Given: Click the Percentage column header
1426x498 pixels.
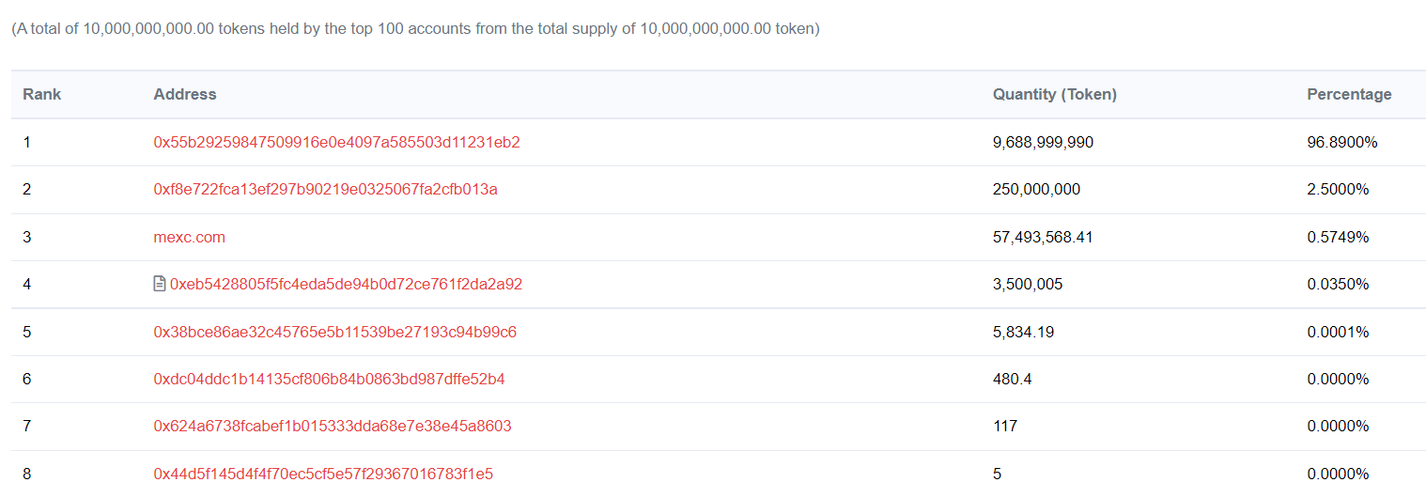Looking at the screenshot, I should tap(1349, 94).
